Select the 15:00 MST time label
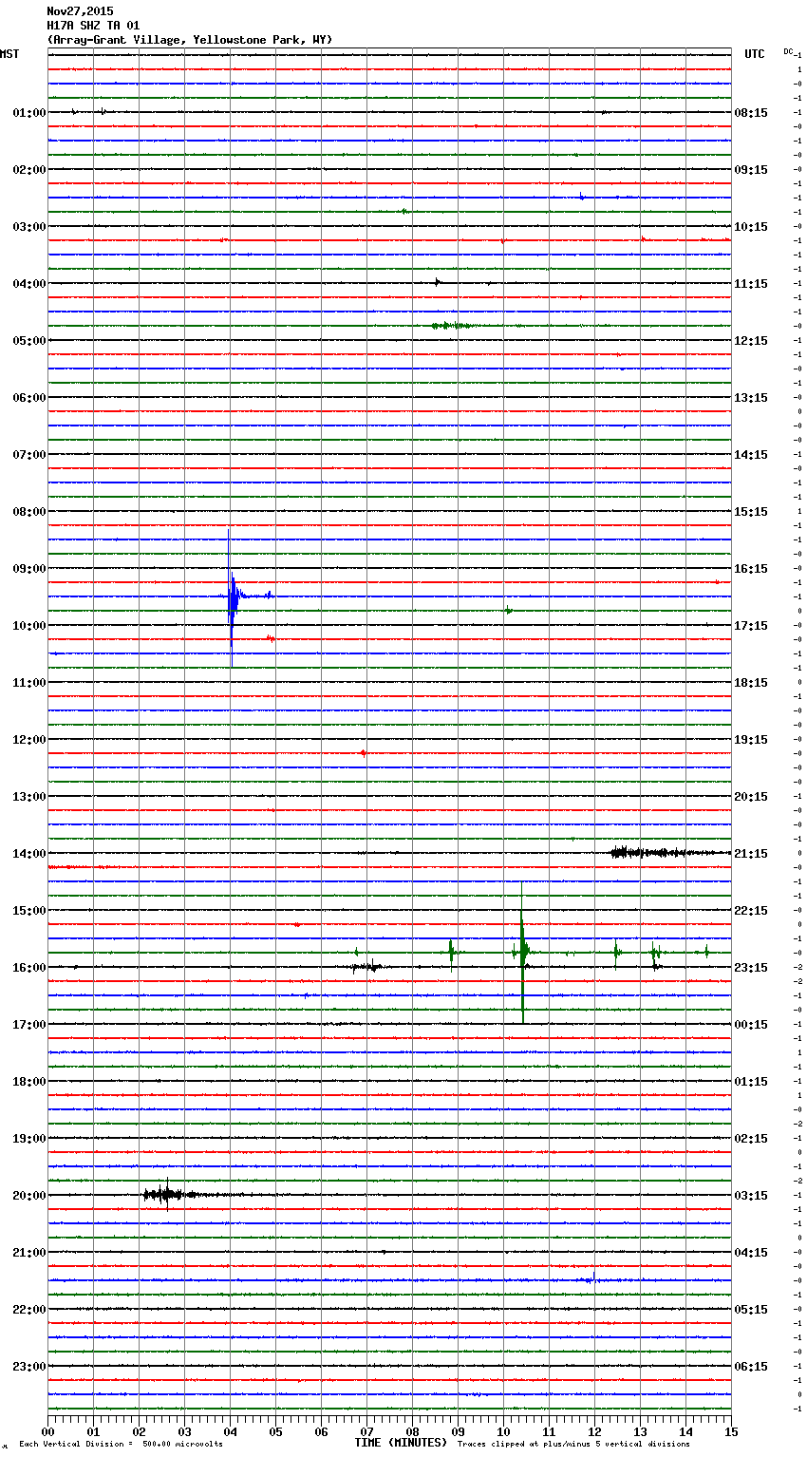 click(x=28, y=911)
